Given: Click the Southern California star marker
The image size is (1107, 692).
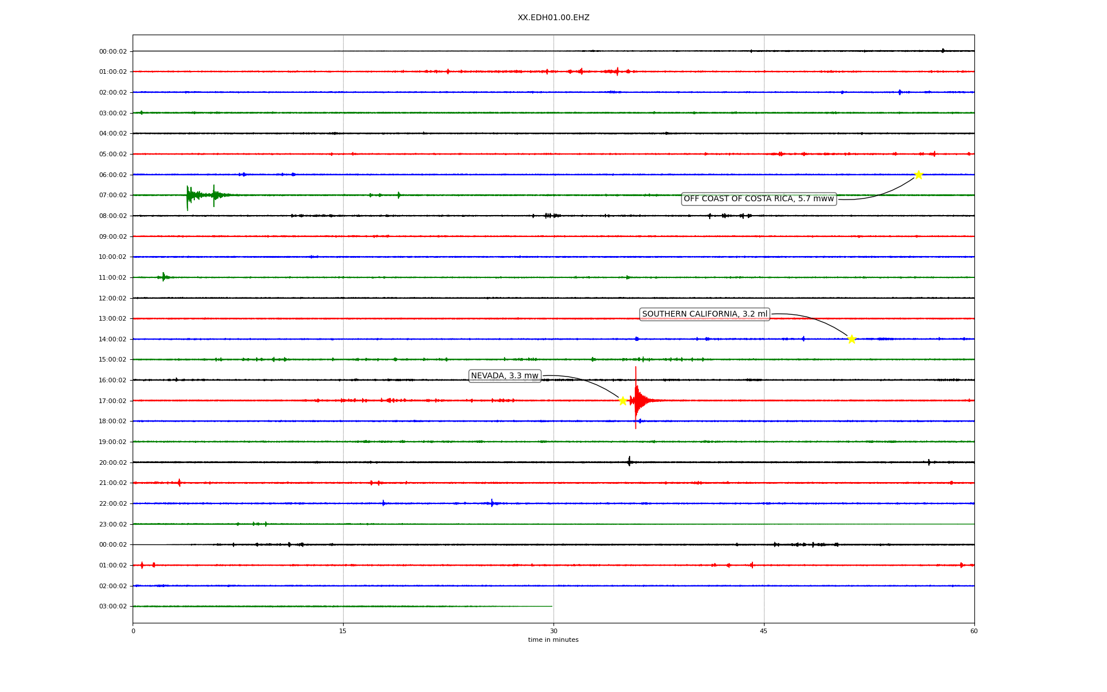Looking at the screenshot, I should pyautogui.click(x=852, y=339).
